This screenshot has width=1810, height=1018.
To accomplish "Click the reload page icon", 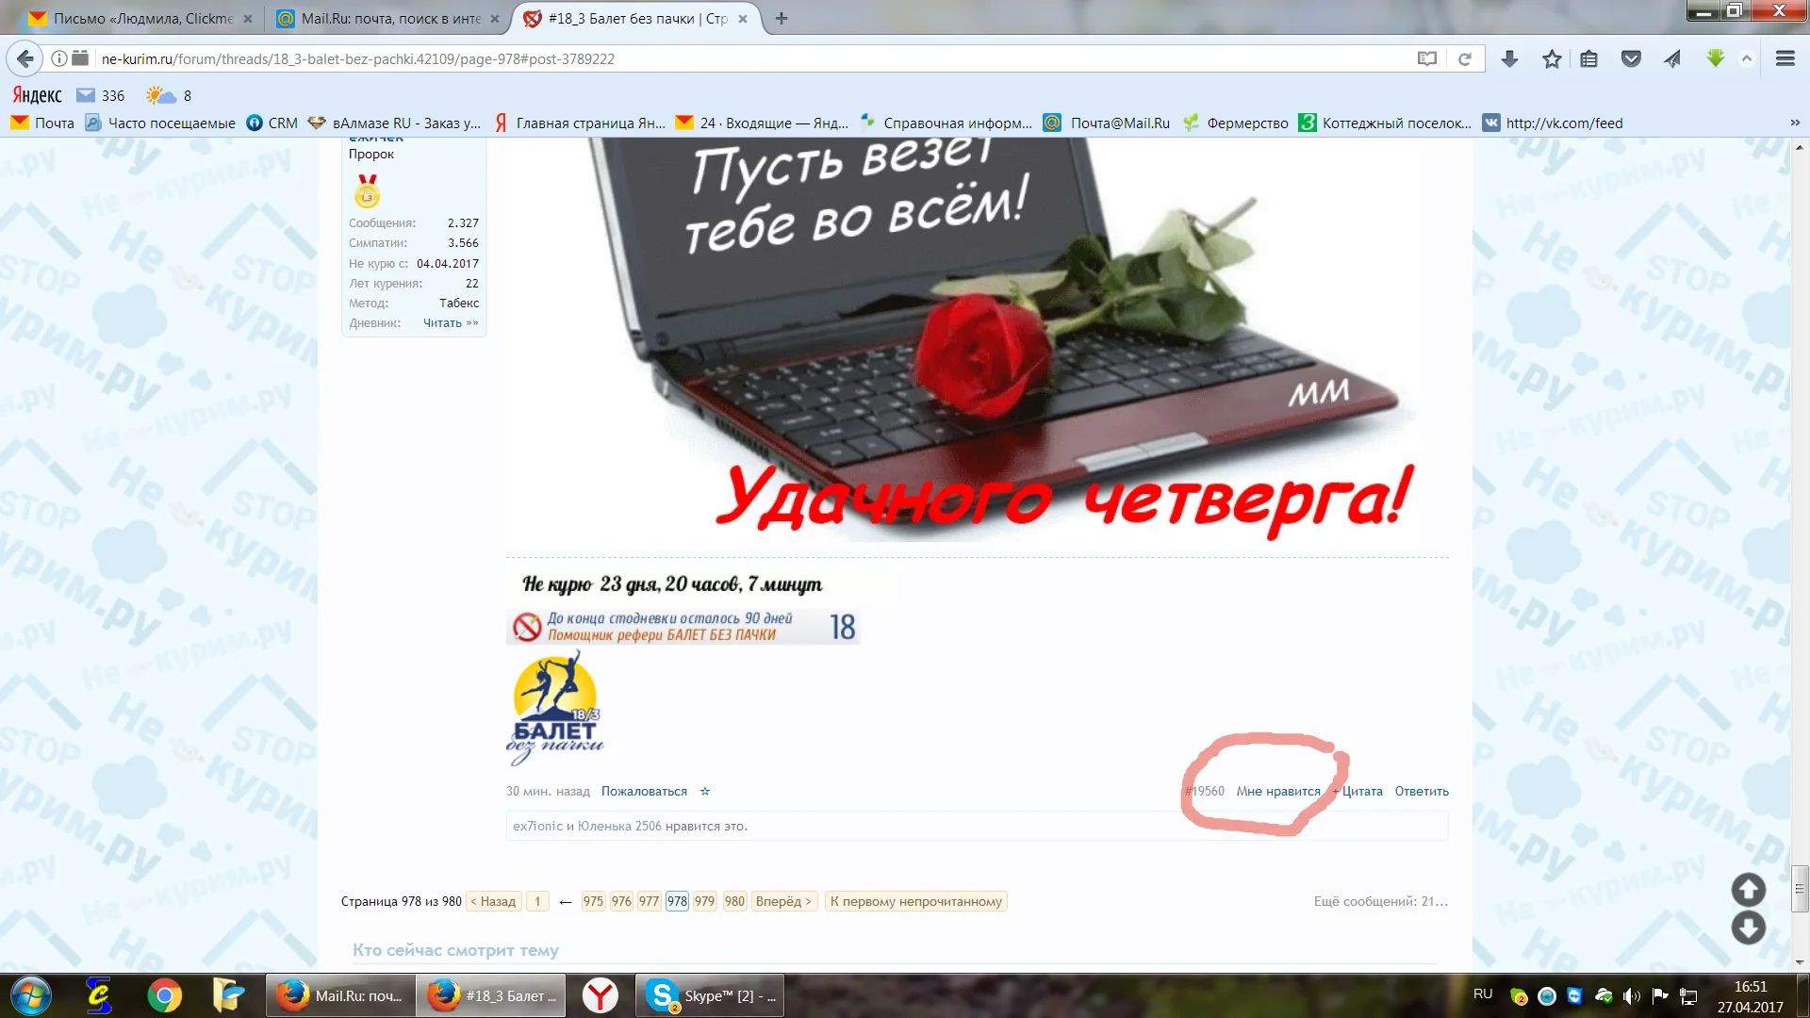I will 1464,58.
